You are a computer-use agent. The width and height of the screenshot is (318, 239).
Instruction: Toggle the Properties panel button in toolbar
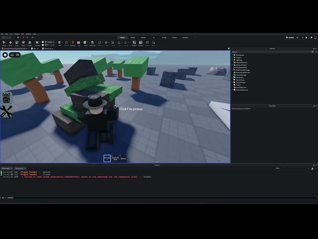coord(141,43)
